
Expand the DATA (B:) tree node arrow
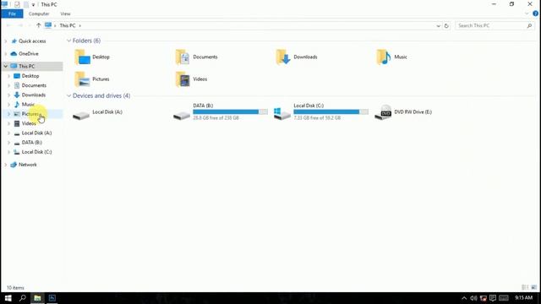9,143
